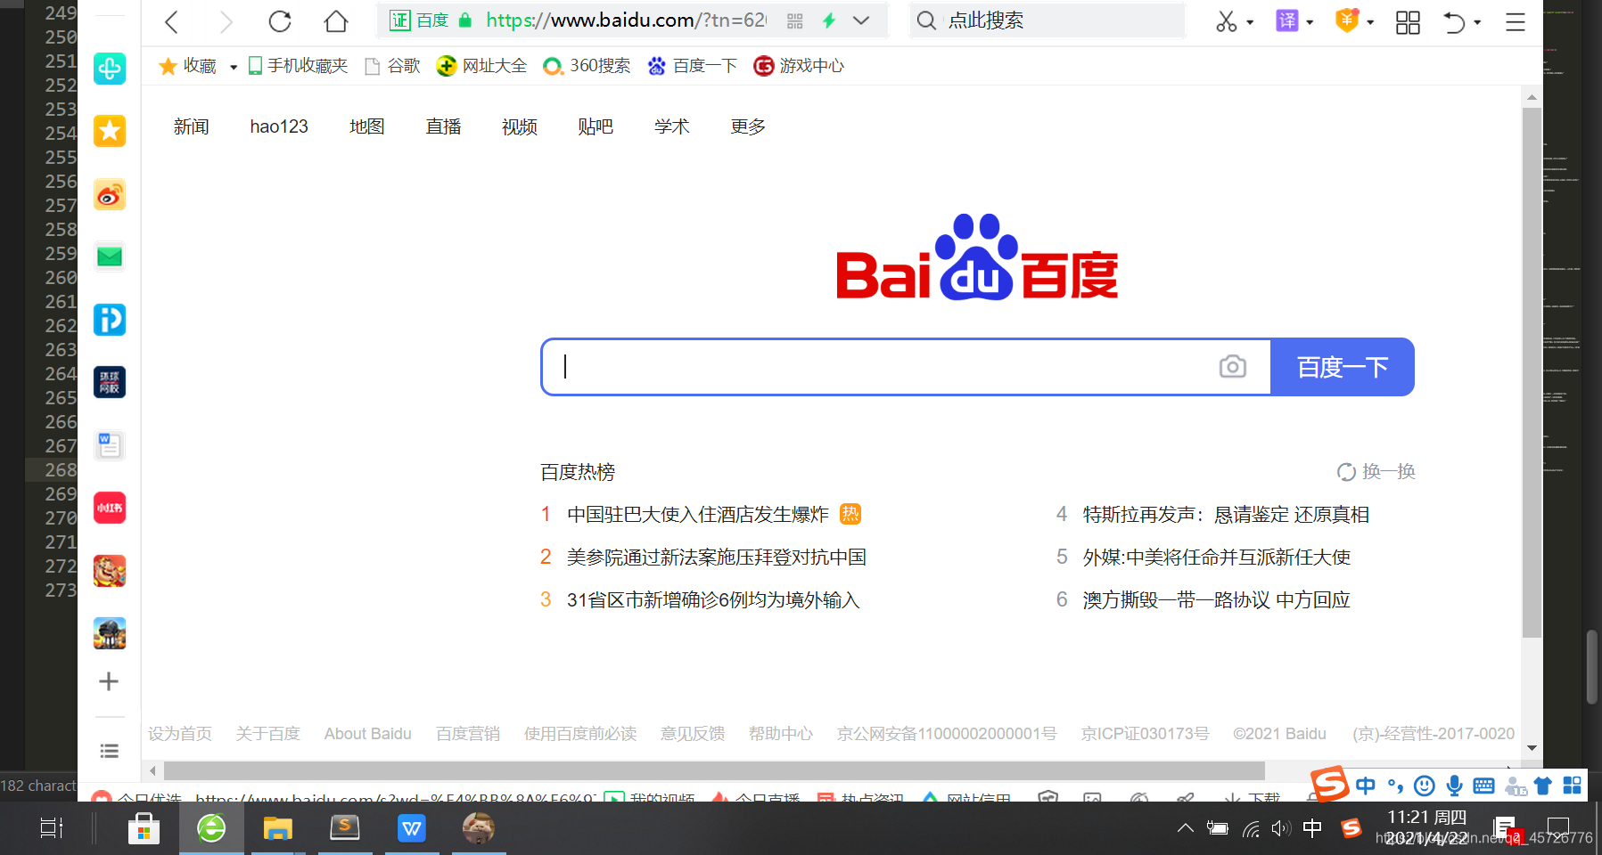This screenshot has height=855, width=1602.
Task: Click the blue 百度一下 search button
Action: point(1343,367)
